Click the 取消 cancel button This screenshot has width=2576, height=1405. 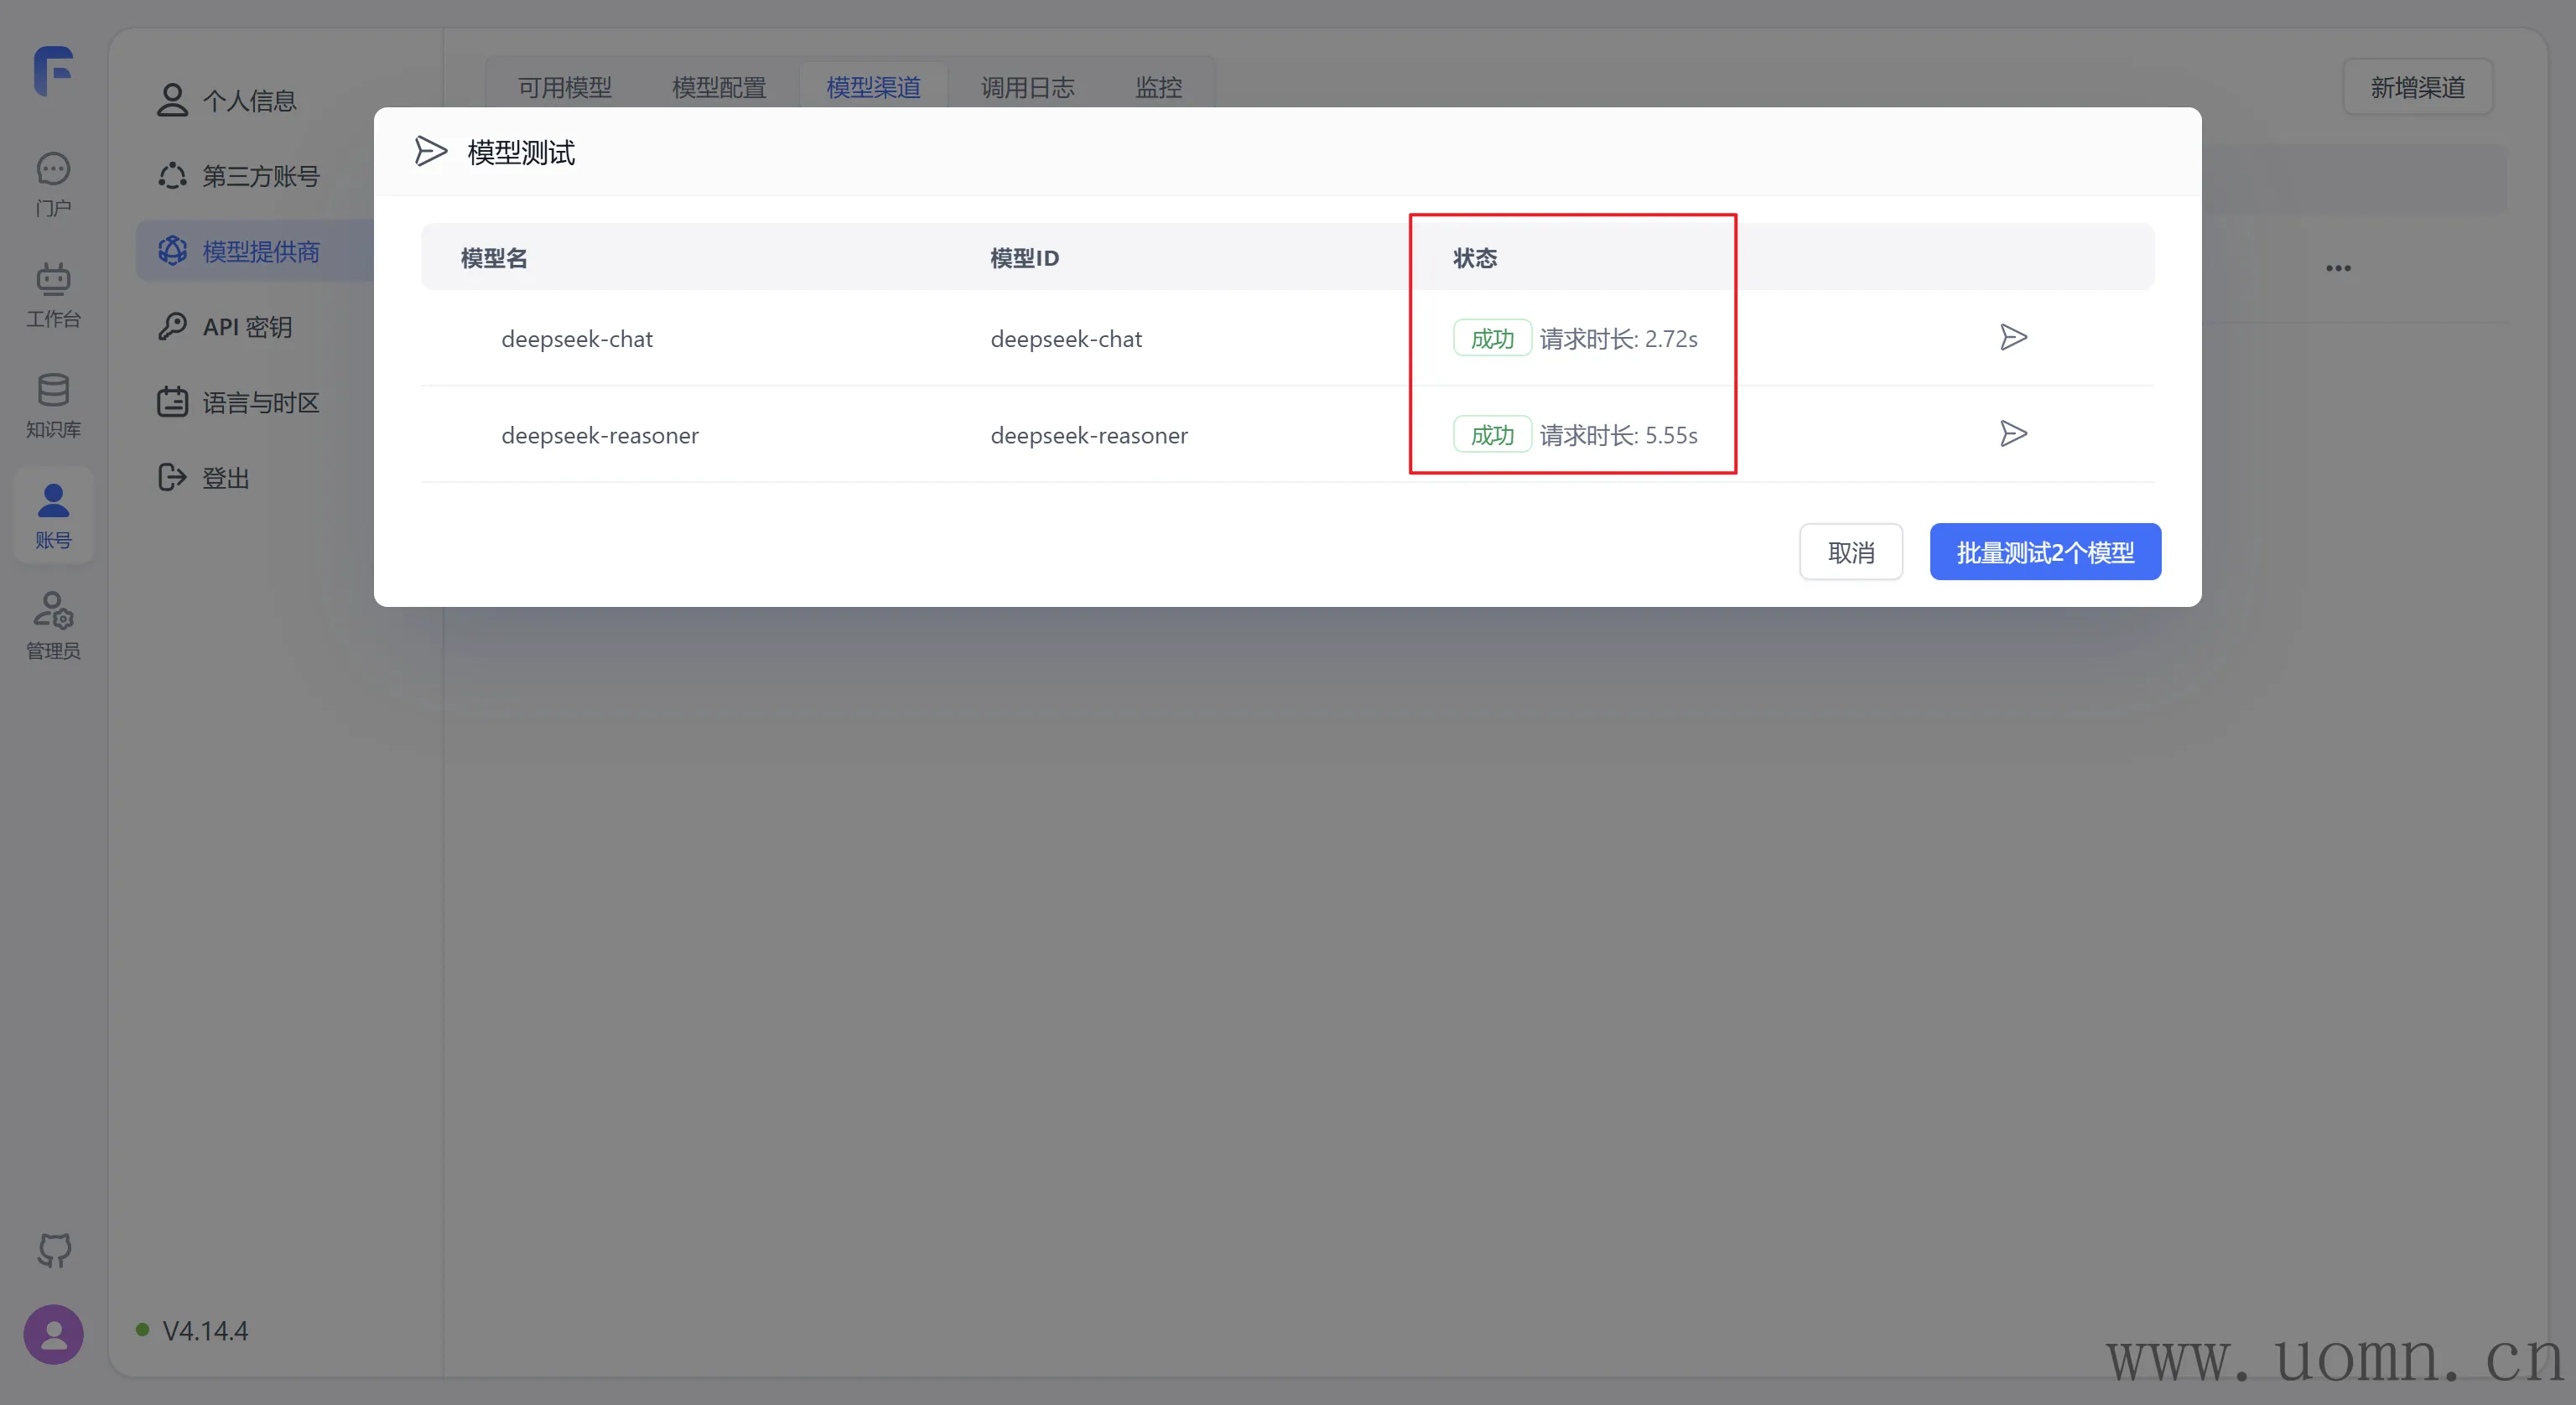(x=1850, y=552)
